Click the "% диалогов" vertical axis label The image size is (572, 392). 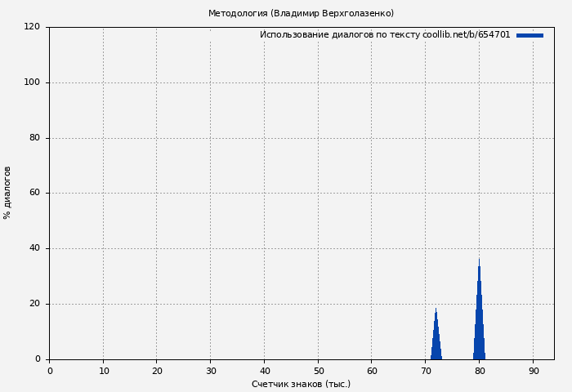7,193
